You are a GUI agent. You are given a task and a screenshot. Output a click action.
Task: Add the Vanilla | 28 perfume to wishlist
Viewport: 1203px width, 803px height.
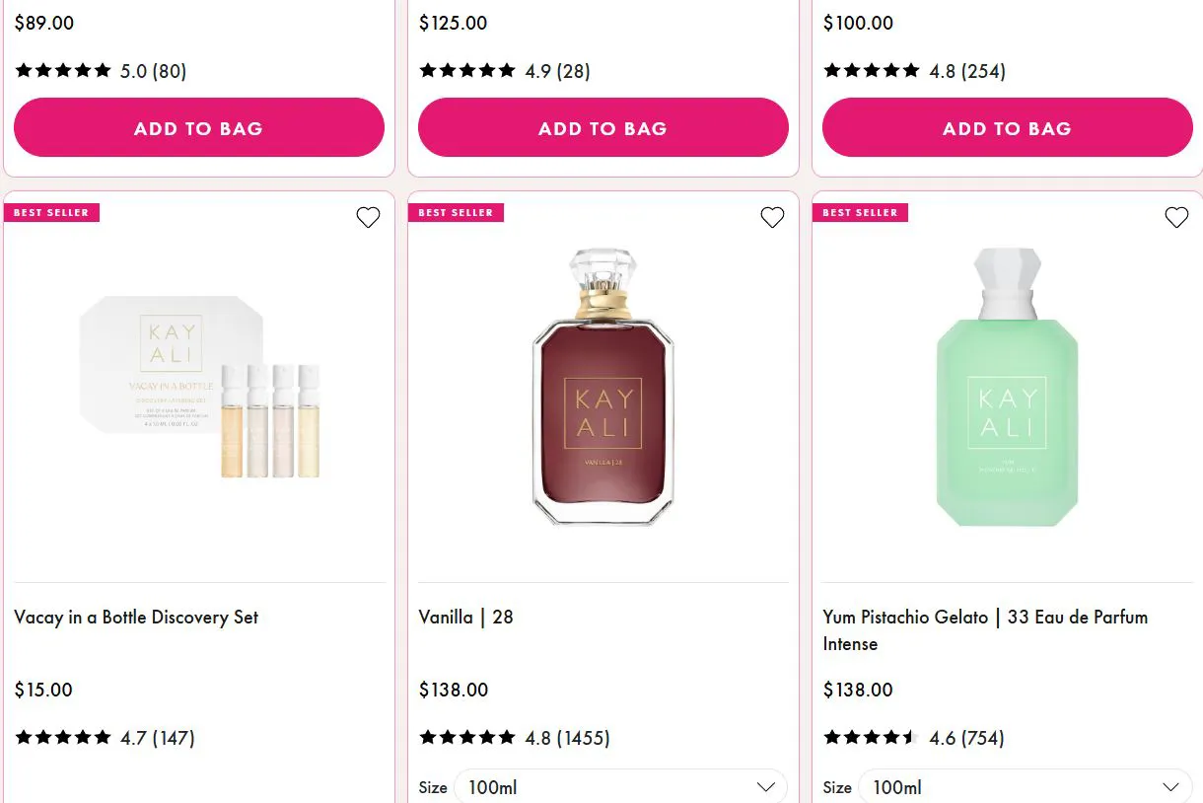[x=772, y=217]
